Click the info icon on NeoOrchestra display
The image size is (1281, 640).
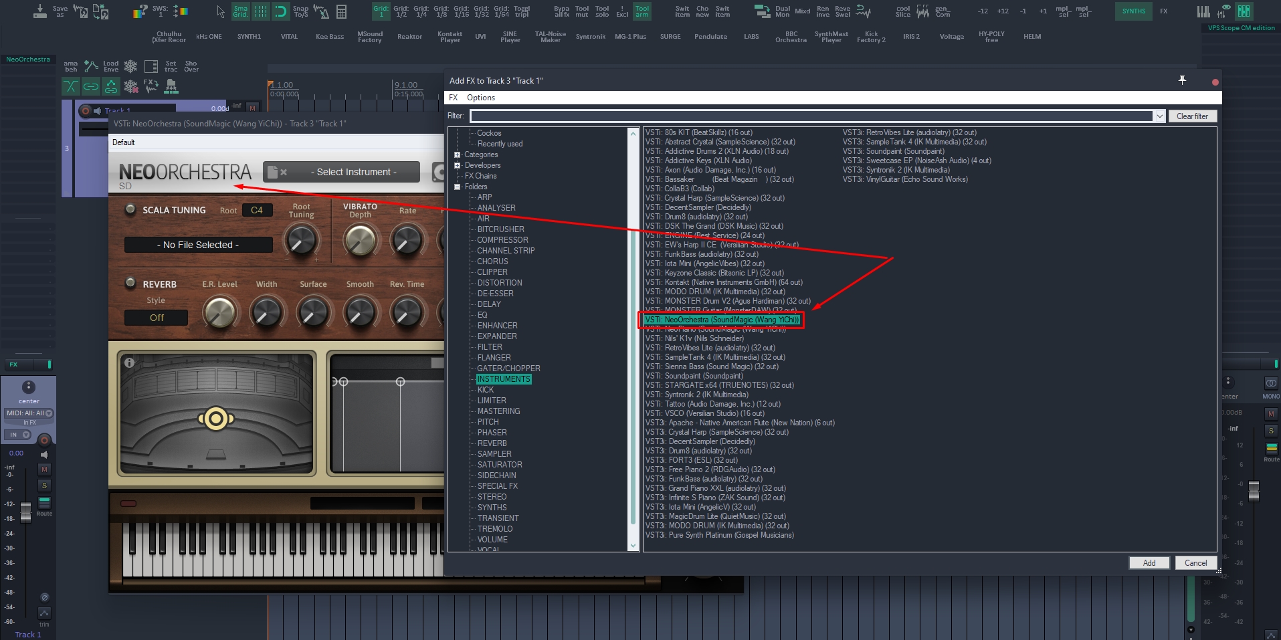point(129,362)
